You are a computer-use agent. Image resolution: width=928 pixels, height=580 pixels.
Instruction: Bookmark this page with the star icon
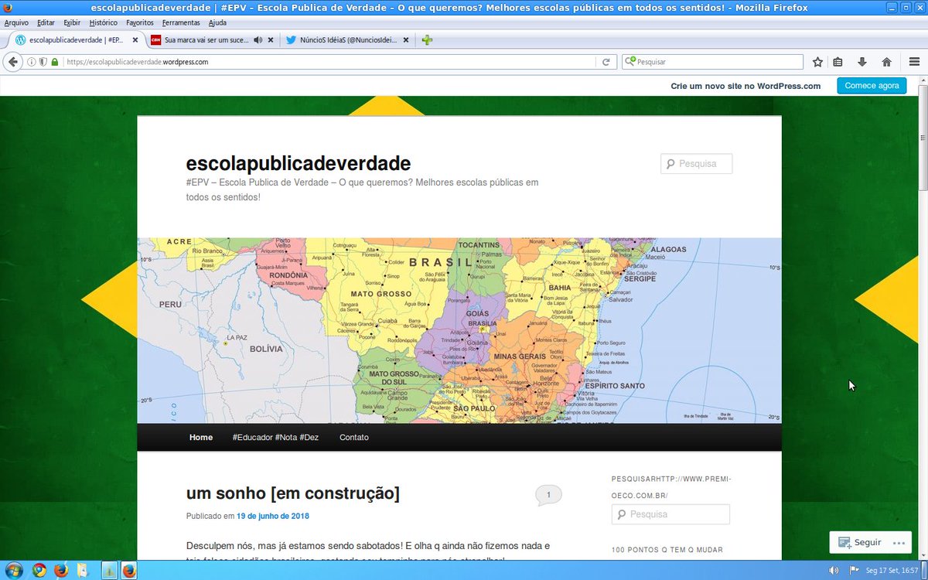click(x=817, y=62)
